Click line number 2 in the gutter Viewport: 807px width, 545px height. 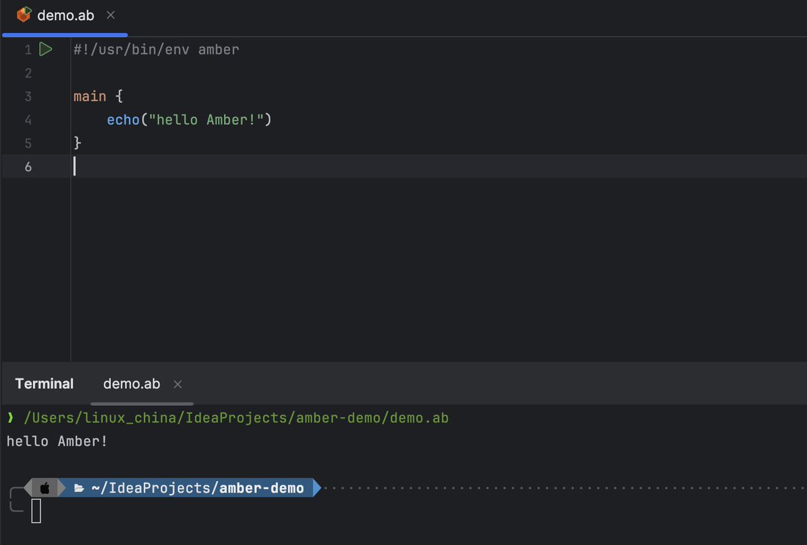tap(28, 73)
